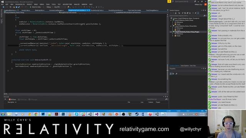Click Solution Explorer Home icon
Image resolution: width=246 pixels, height=138 pixels.
(x=176, y=13)
